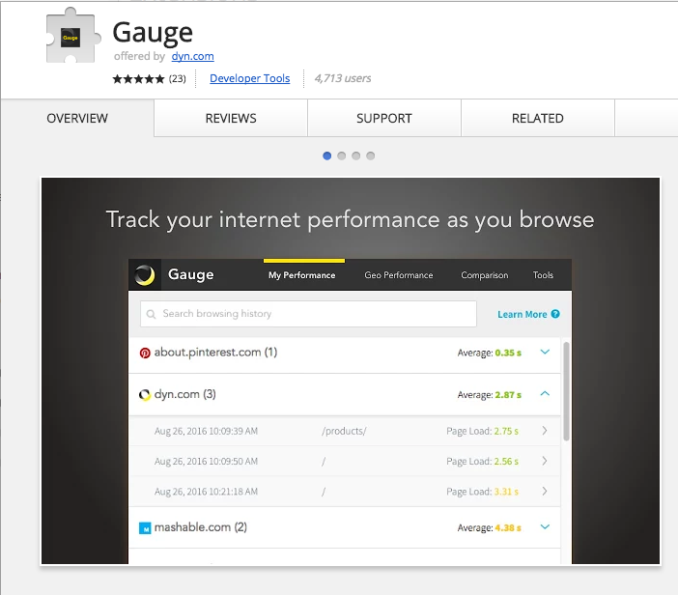Screen dimensions: 678x595
Task: Click 'Page Load: 2.75 s' value
Action: 483,431
